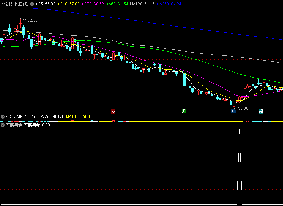283x206 pixels.
Task: Open the blue 财 event marker
Action: point(234,111)
